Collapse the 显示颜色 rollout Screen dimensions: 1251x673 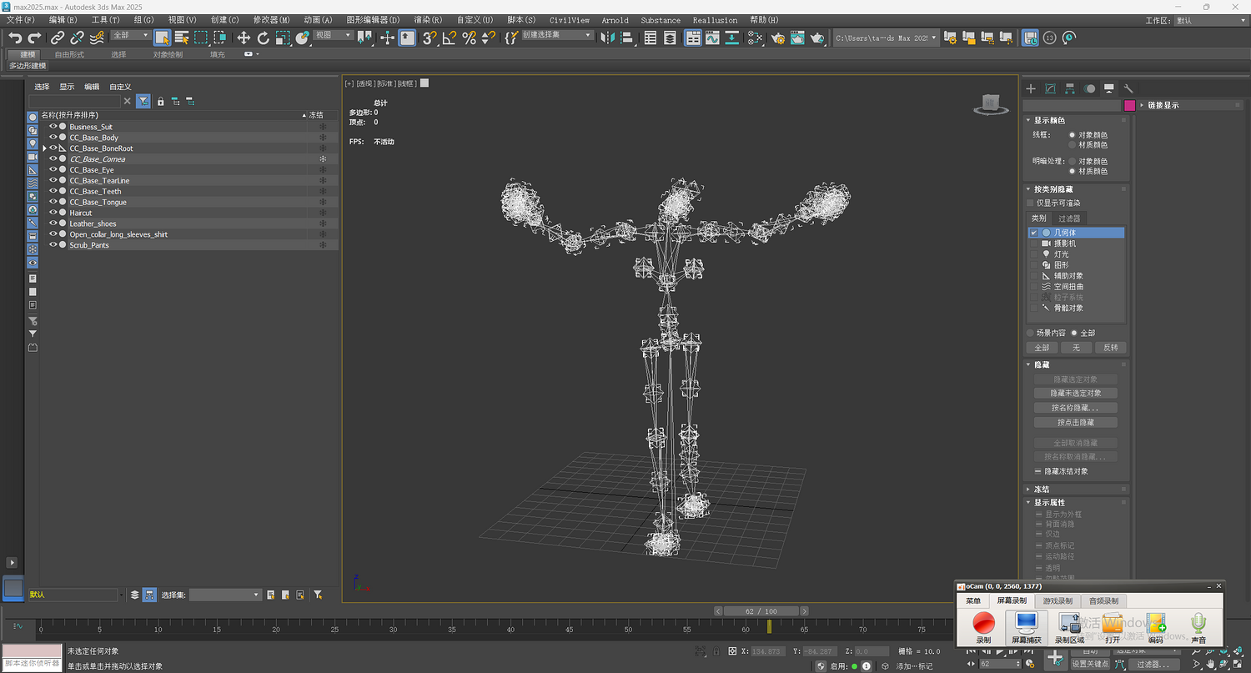(1077, 120)
